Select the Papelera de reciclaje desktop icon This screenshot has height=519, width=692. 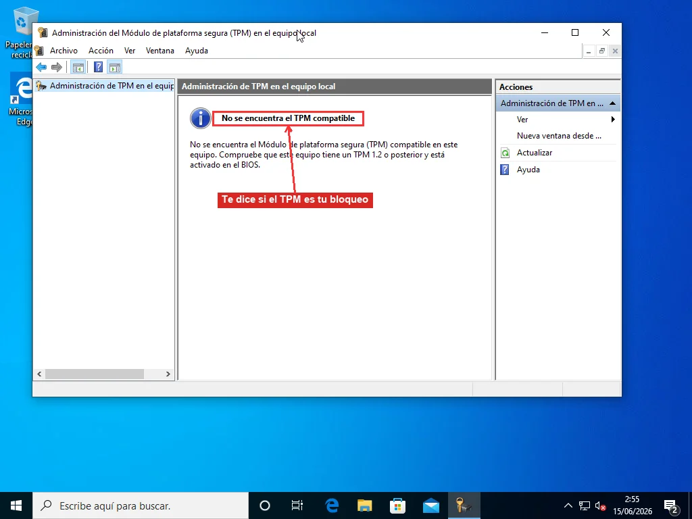[20, 33]
